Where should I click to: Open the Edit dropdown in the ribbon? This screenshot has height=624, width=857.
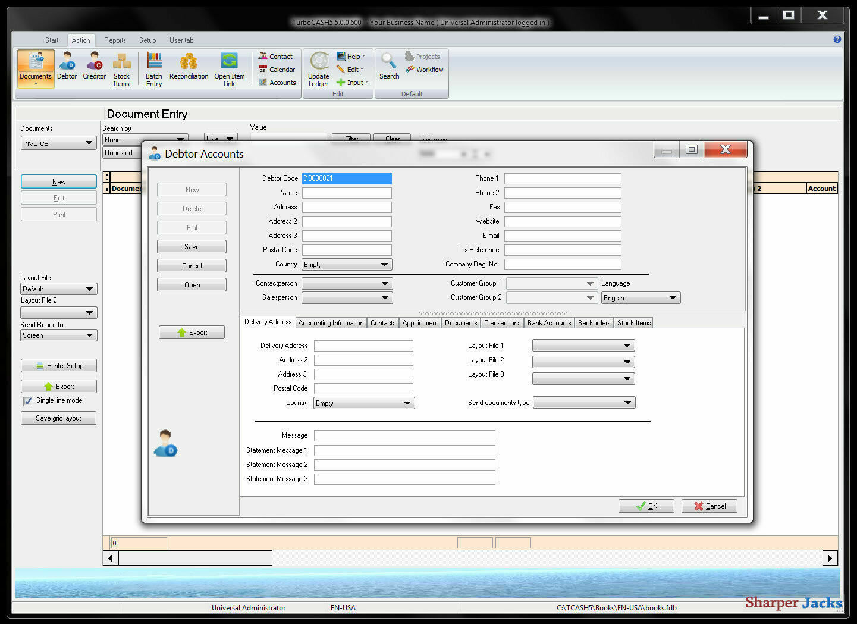point(350,70)
